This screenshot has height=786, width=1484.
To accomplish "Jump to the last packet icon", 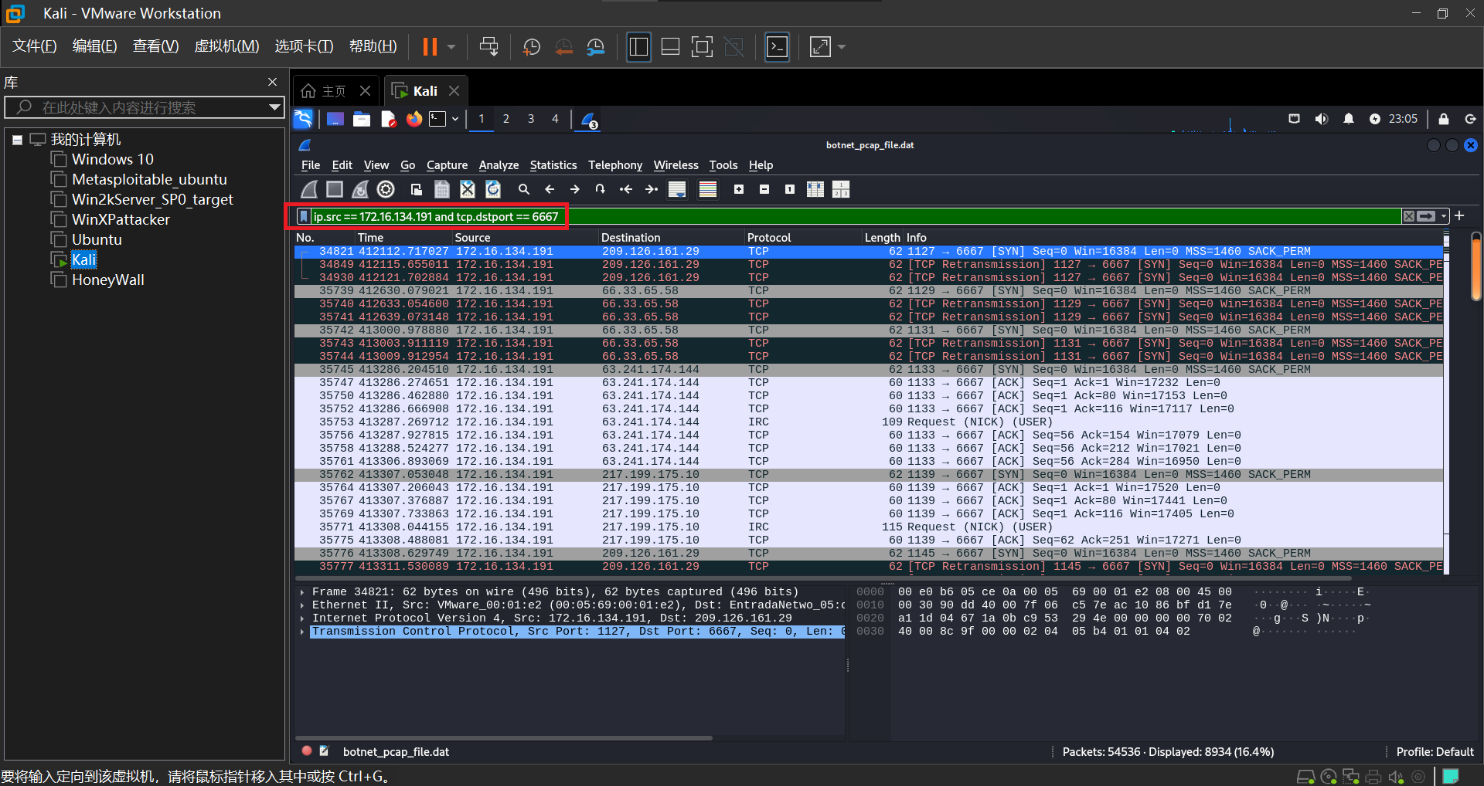I will 652,189.
